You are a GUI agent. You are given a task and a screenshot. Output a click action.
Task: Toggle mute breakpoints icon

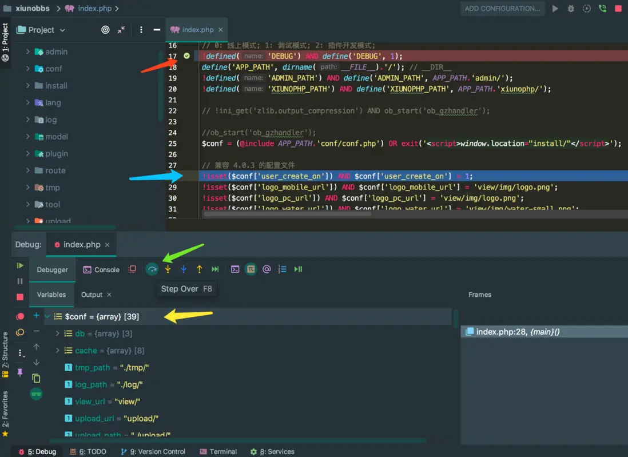(x=20, y=332)
